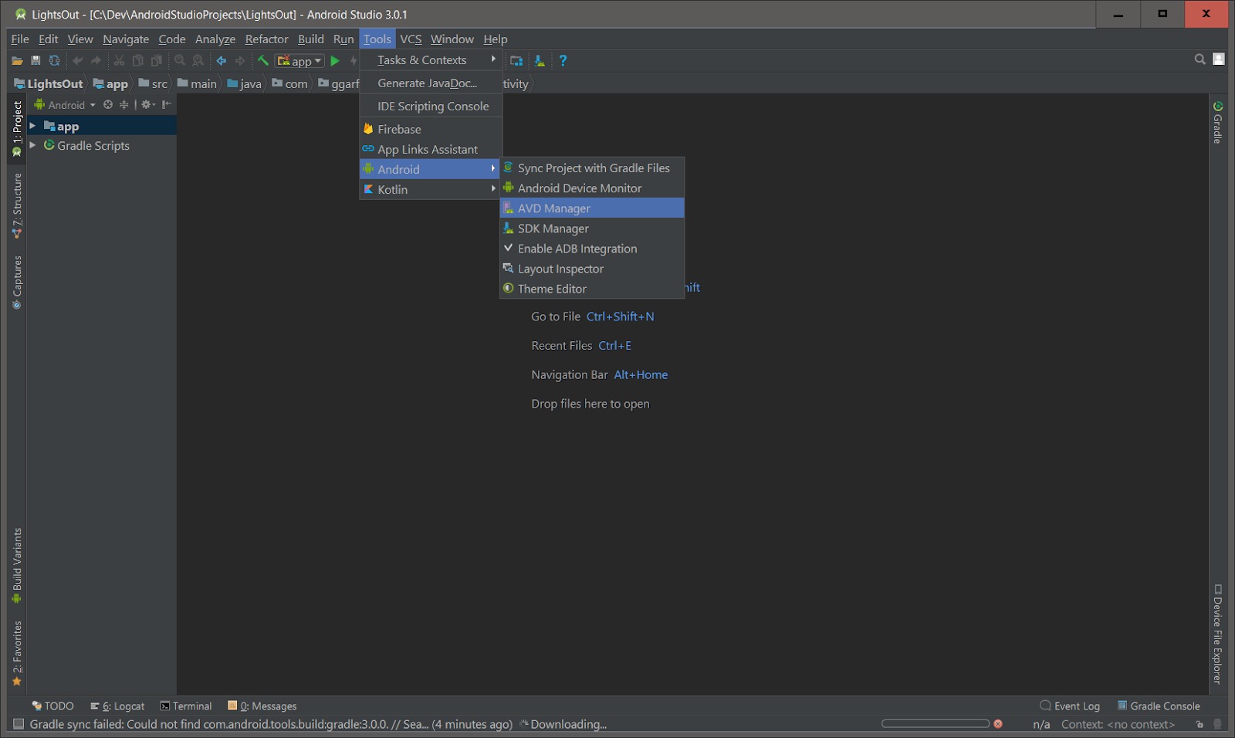Open the Messages tool window button
1235x738 pixels.
pos(262,706)
